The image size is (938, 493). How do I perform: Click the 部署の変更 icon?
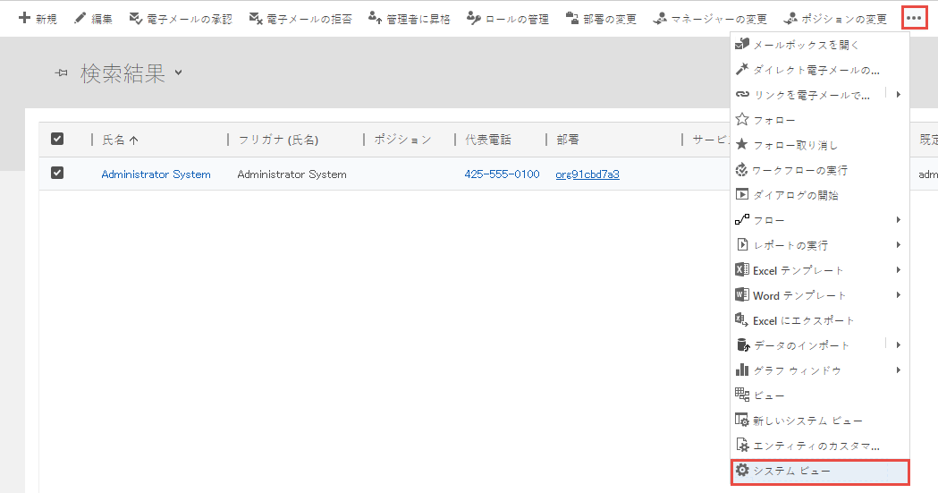(x=572, y=19)
